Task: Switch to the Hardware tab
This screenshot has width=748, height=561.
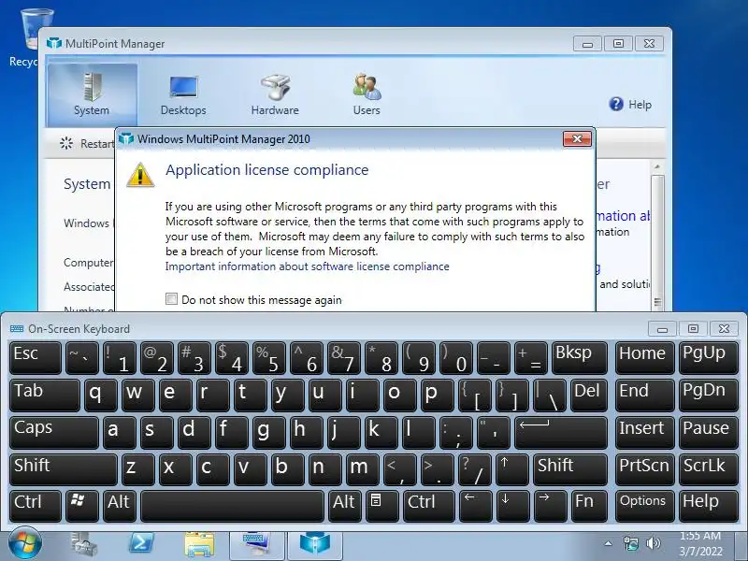Action: [x=275, y=94]
